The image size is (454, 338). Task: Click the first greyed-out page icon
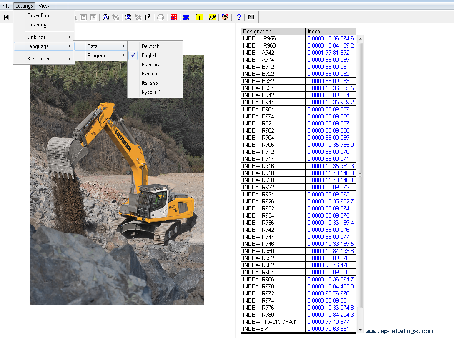coord(83,18)
